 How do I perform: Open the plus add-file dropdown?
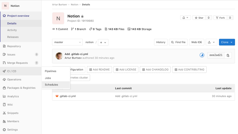pyautogui.click(x=103, y=42)
